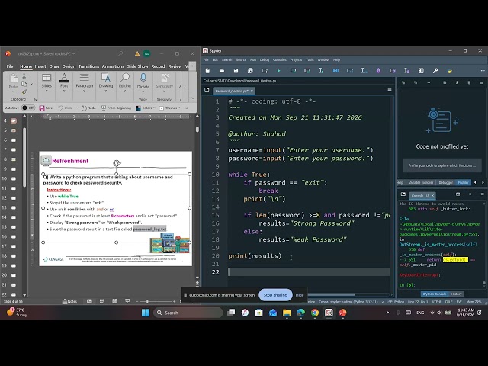Open the Run menu in Spyder
Screen dimensions: 488x366
(x=253, y=59)
